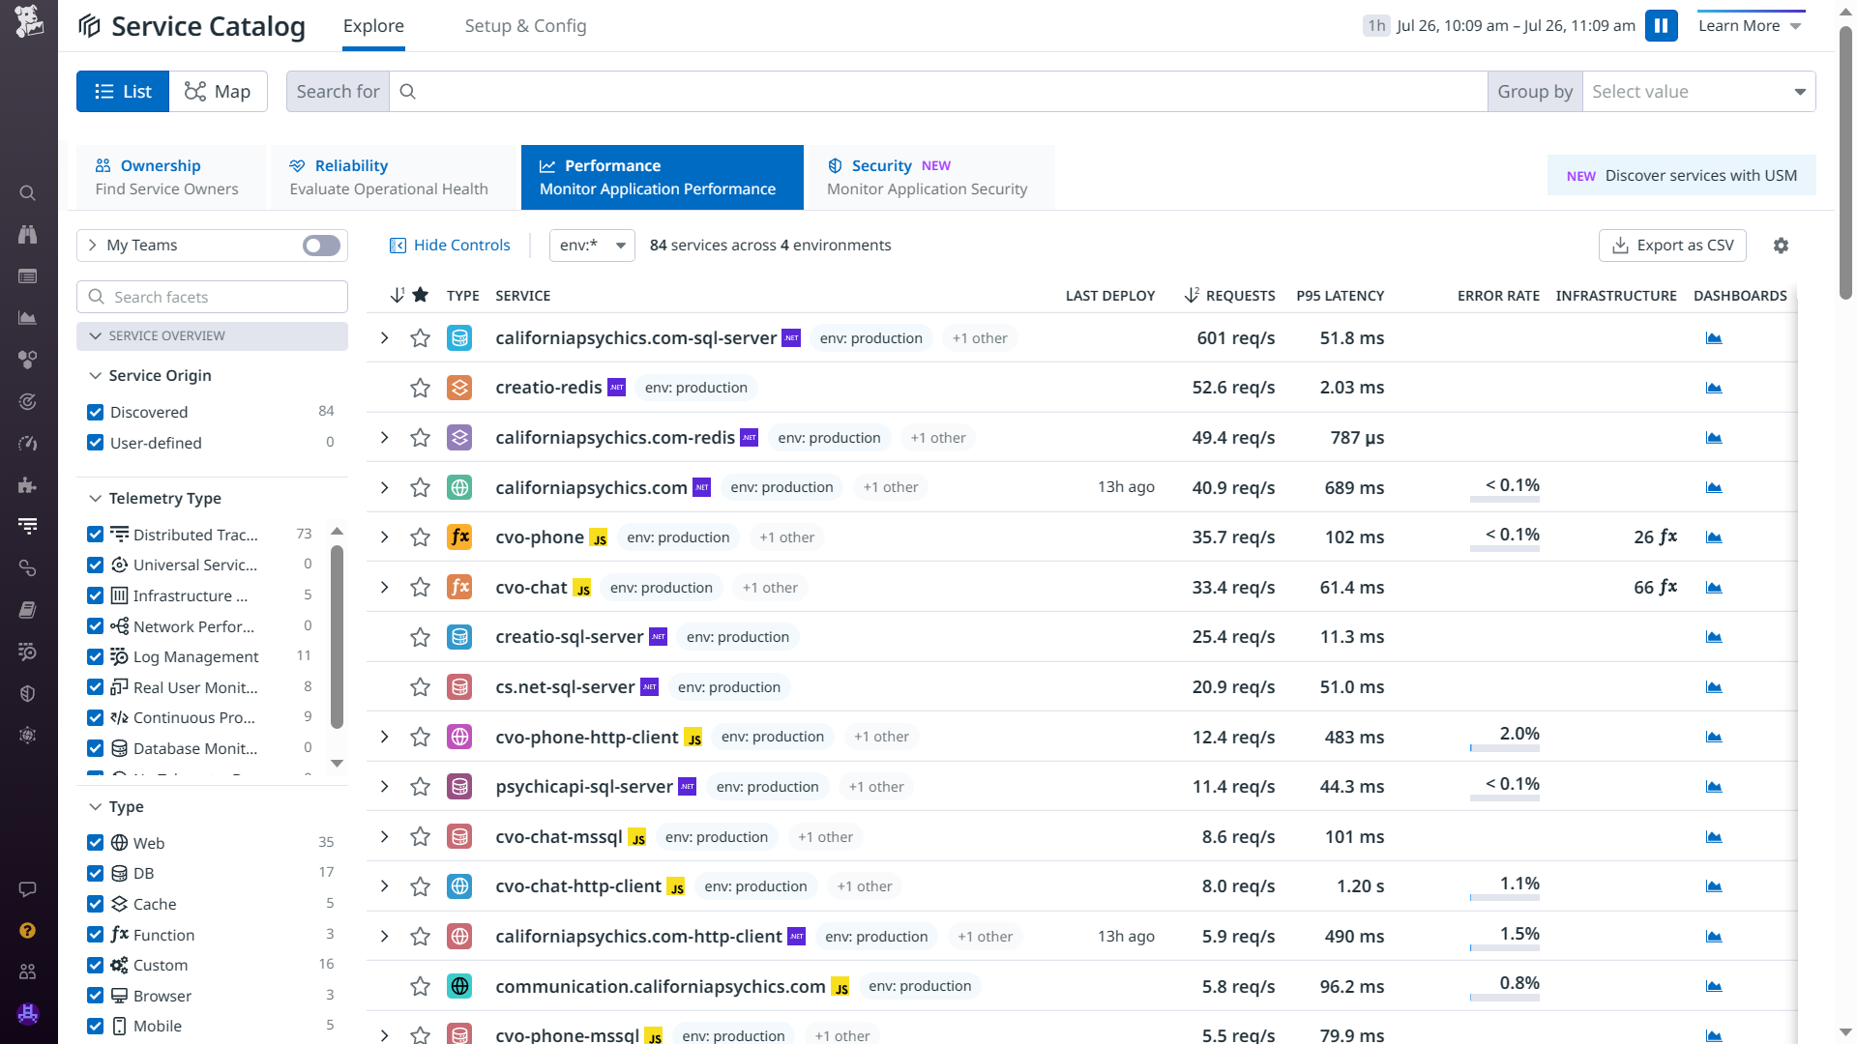The width and height of the screenshot is (1857, 1044).
Task: Expand the californiapsychics.com-redis row
Action: click(x=384, y=438)
